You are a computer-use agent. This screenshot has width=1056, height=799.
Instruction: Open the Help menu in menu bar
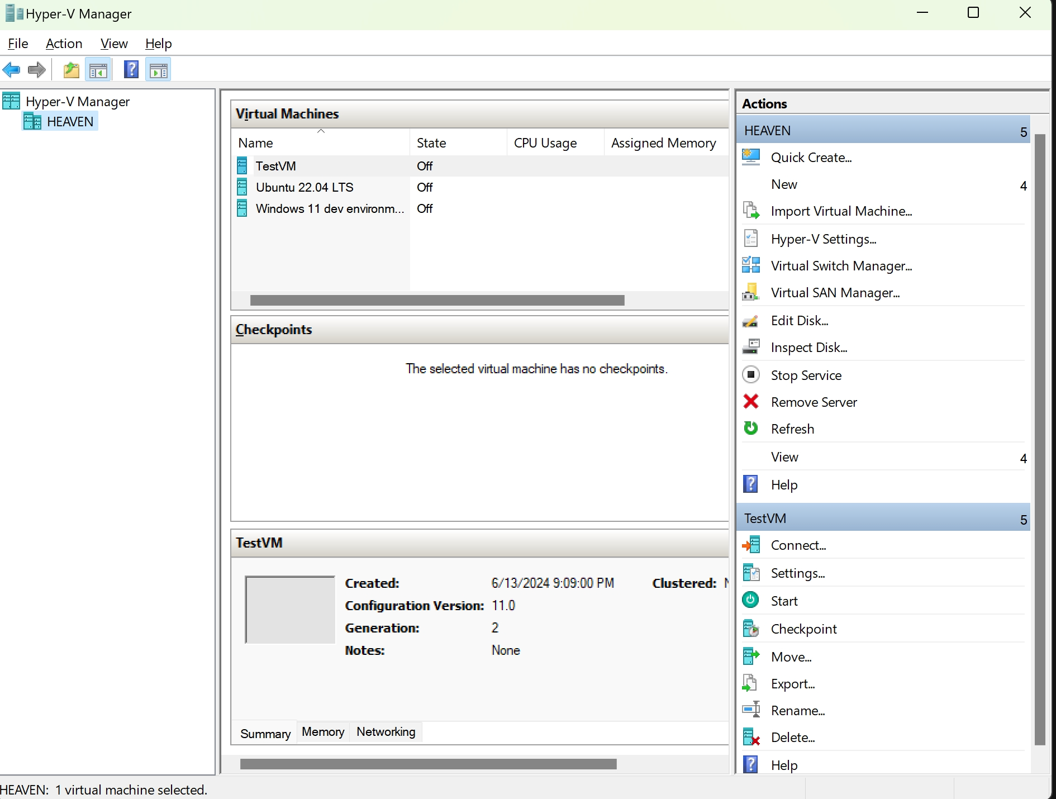pos(158,44)
